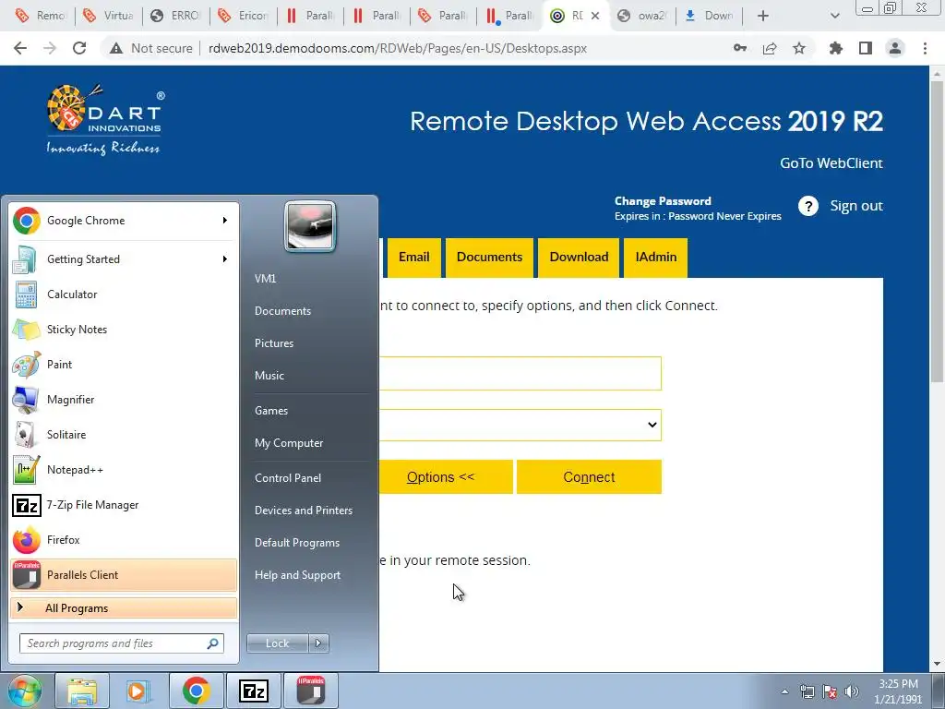945x709 pixels.
Task: Open the Download tab
Action: pyautogui.click(x=579, y=258)
